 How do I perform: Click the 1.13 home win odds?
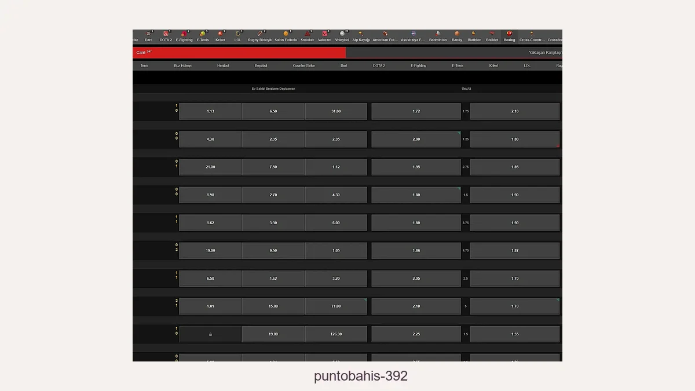coord(210,111)
